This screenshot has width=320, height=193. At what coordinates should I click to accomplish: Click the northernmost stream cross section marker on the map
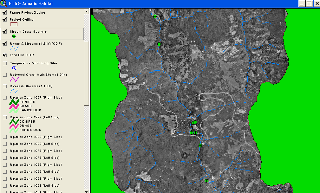[x=155, y=16]
